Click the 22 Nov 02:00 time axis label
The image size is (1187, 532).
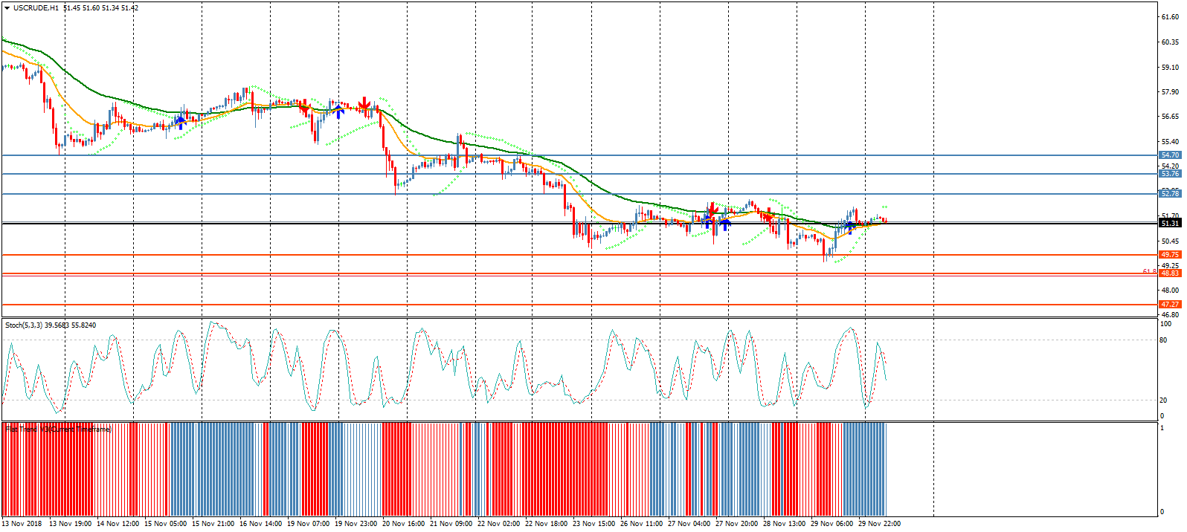pos(500,524)
